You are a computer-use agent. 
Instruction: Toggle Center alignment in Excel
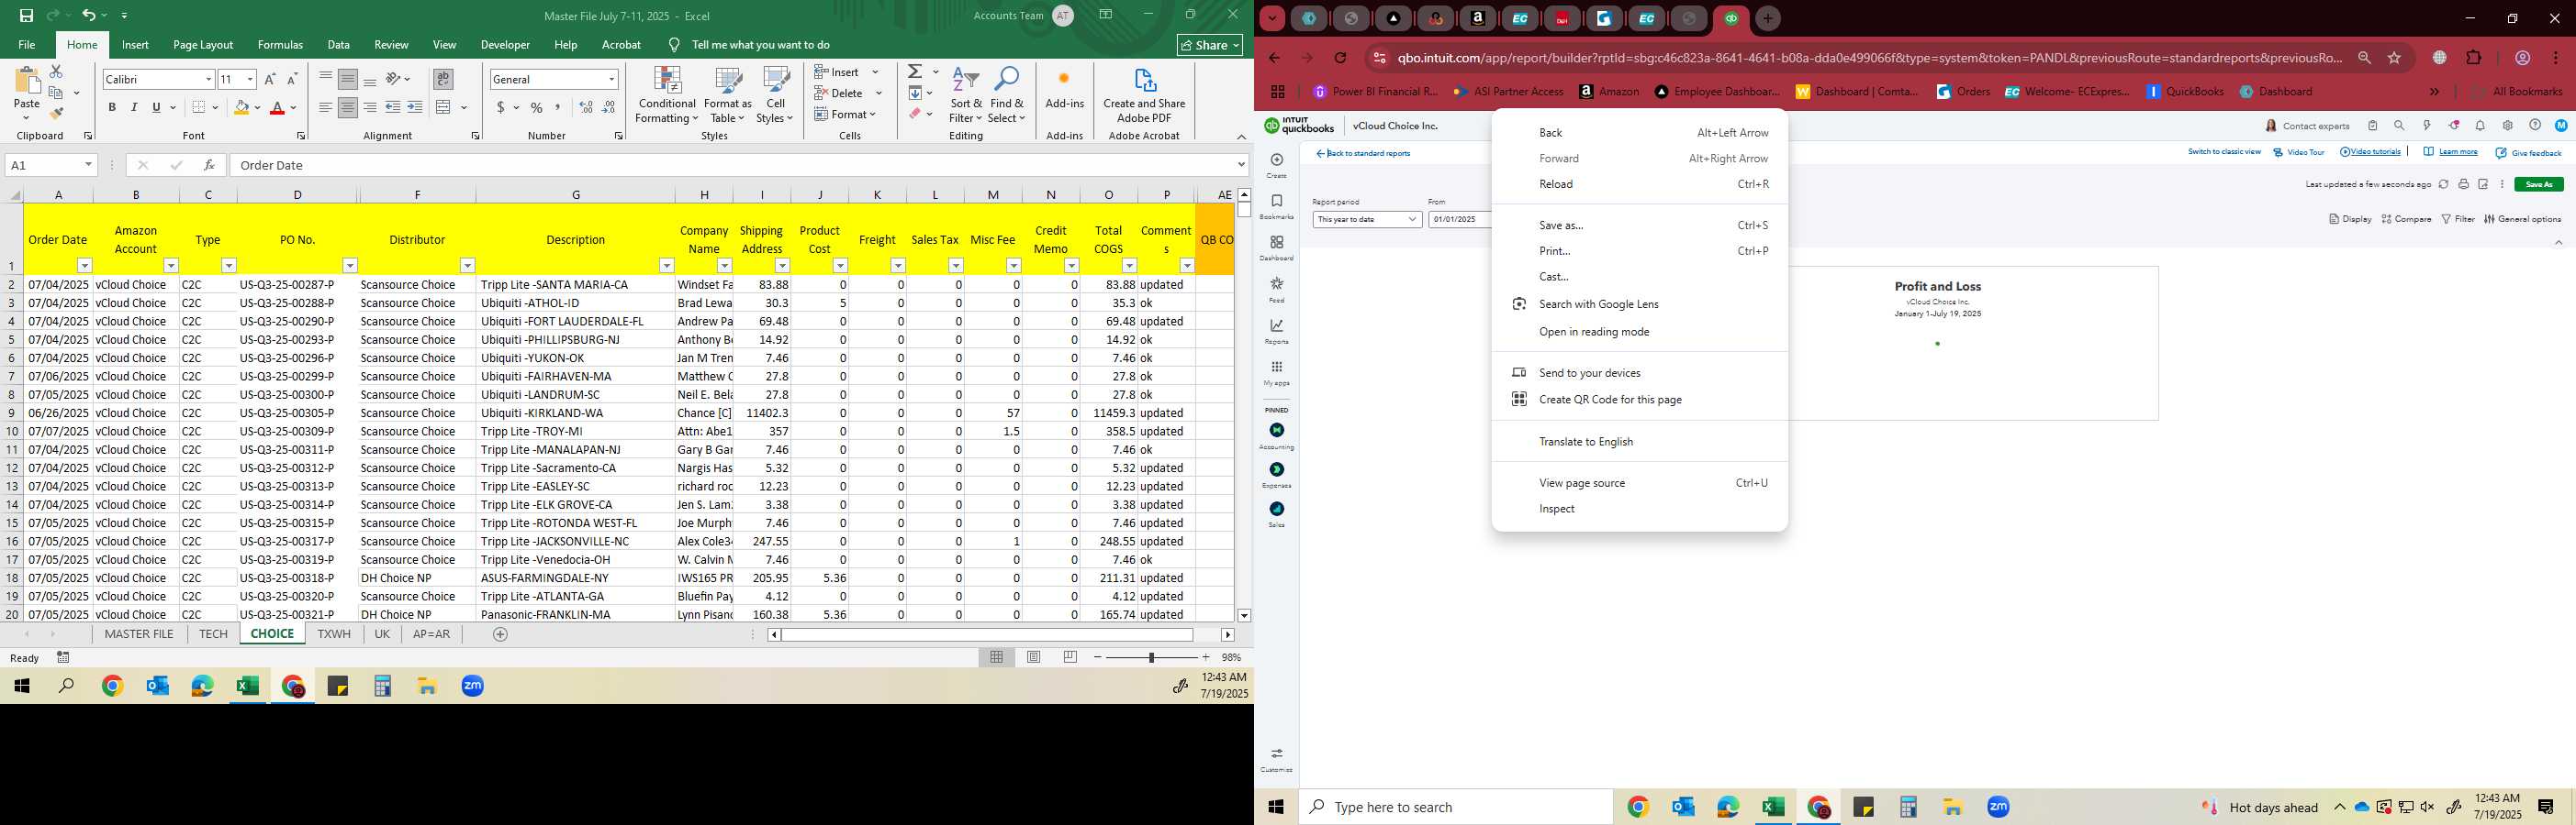[347, 107]
